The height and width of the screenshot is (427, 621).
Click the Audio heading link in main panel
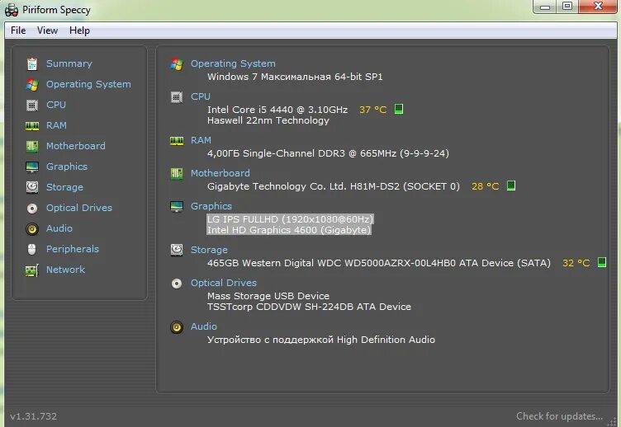[204, 326]
